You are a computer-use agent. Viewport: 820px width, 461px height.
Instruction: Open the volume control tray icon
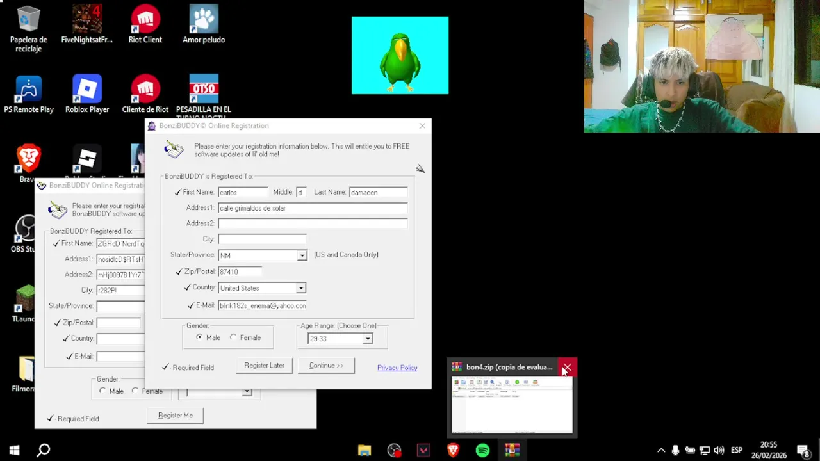pos(719,450)
